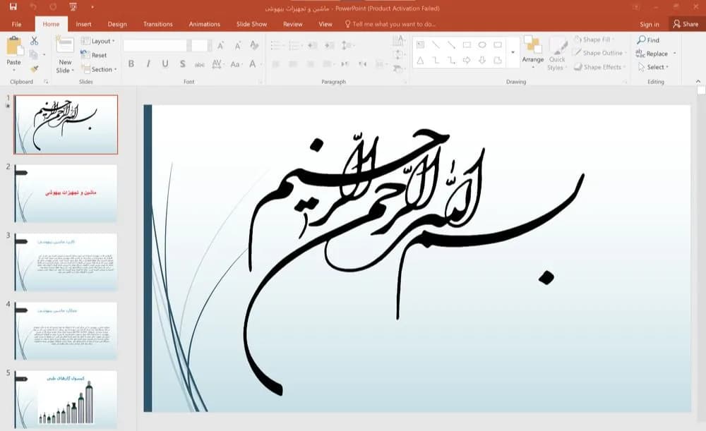Click the Clear All Formatting icon
The image size is (706, 431).
click(254, 45)
